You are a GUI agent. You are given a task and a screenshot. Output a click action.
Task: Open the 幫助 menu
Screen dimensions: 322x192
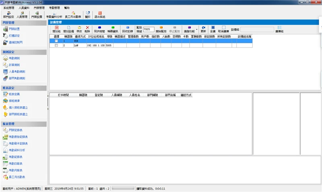(67, 8)
